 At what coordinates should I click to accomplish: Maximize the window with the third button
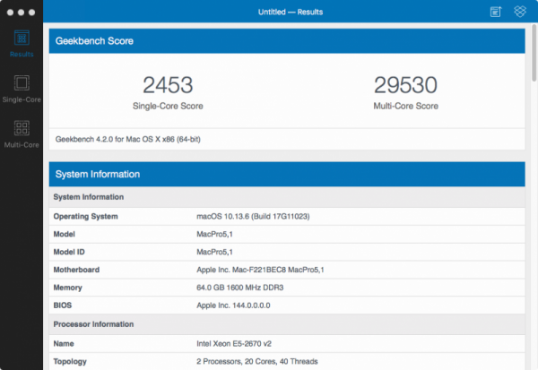point(33,13)
